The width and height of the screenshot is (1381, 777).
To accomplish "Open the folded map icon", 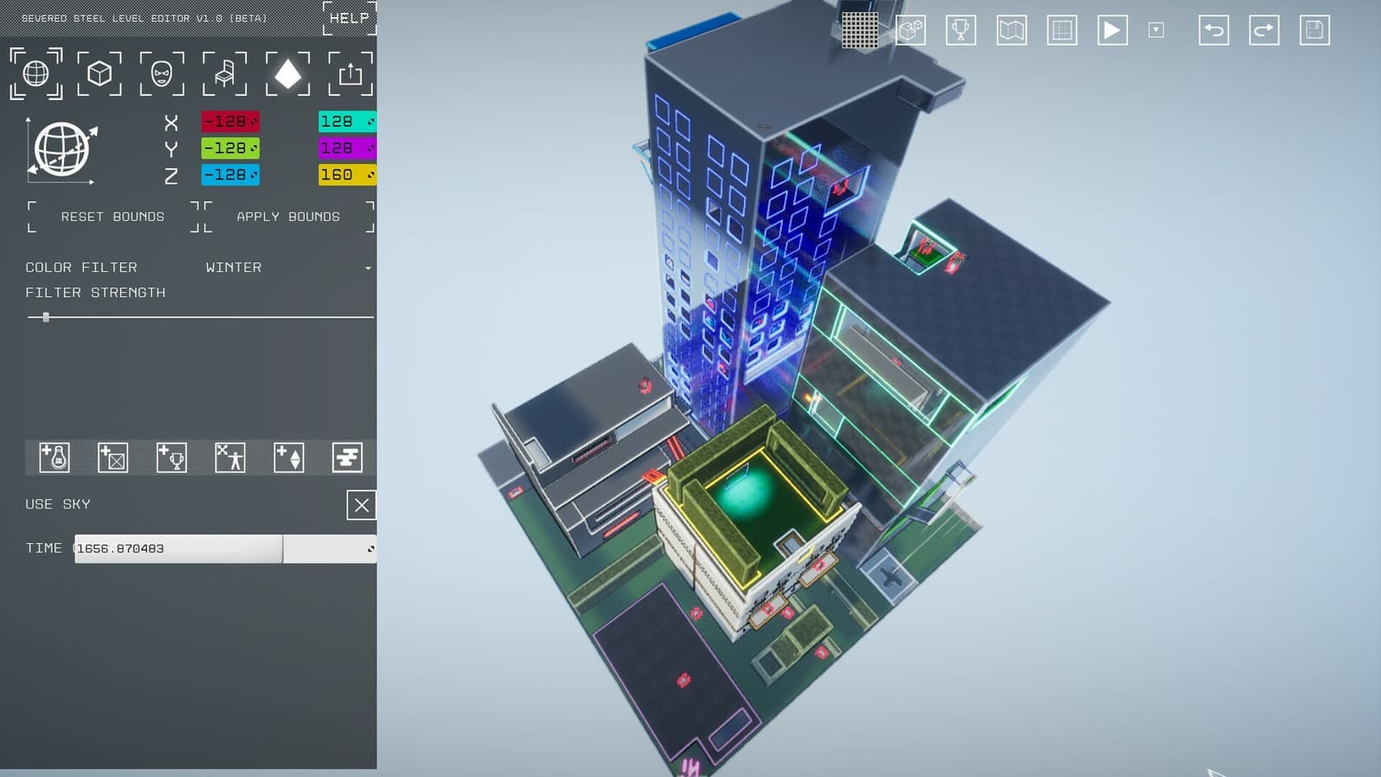I will [1012, 30].
